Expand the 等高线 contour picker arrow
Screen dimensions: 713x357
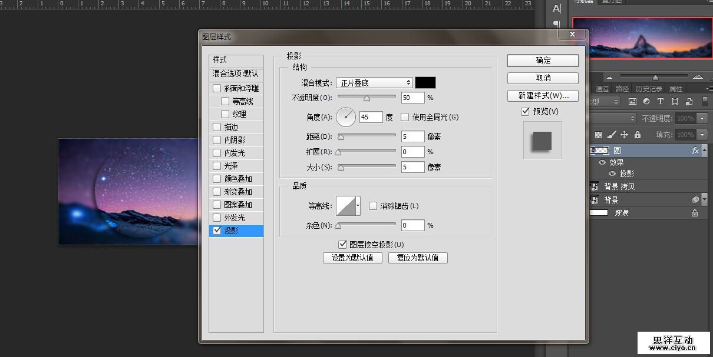pyautogui.click(x=358, y=206)
